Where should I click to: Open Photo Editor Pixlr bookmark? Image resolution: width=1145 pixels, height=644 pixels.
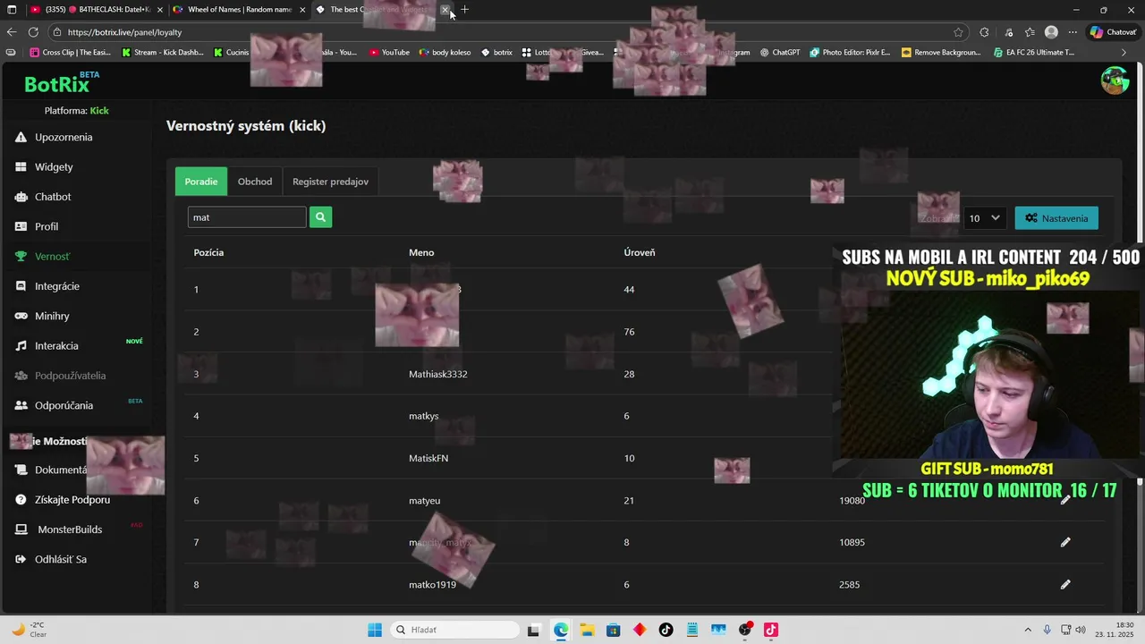coord(850,53)
